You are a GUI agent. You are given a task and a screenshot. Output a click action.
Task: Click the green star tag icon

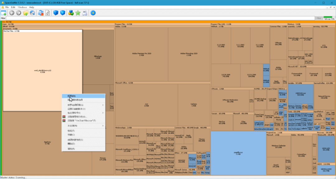click(x=78, y=13)
